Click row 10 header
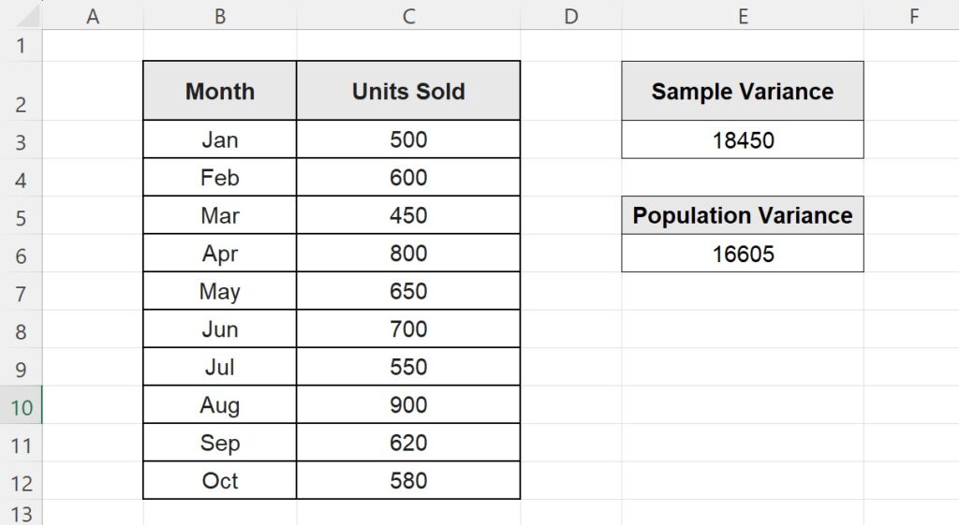 [x=22, y=407]
